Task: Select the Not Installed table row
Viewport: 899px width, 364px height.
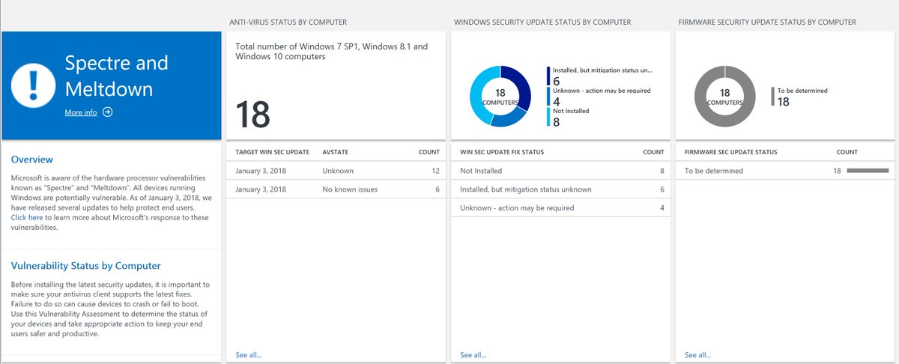Action: click(562, 171)
